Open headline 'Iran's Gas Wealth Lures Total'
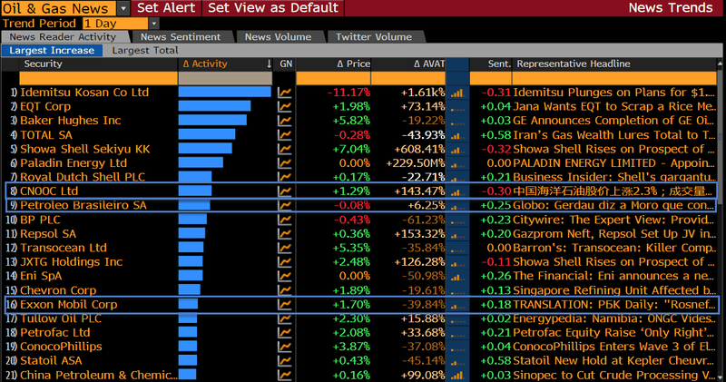Screen dimensions: 726x382 614,135
